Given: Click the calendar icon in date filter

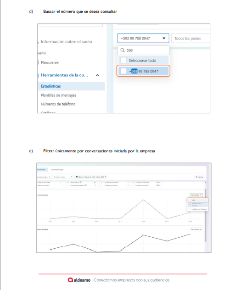Looking at the screenshot, I should click(x=77, y=177).
